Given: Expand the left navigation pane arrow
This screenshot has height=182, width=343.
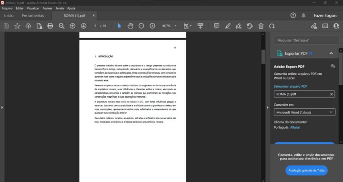Looking at the screenshot, I should (2, 107).
